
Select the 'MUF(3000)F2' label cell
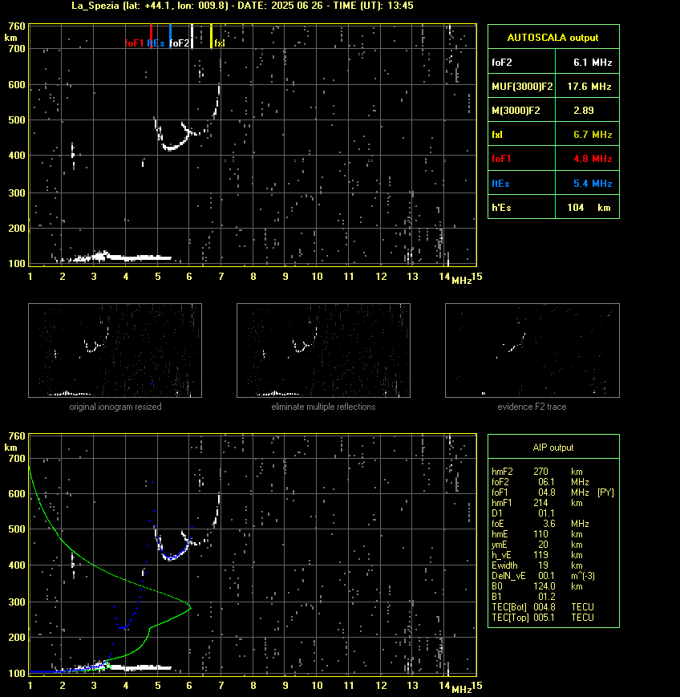[x=522, y=87]
